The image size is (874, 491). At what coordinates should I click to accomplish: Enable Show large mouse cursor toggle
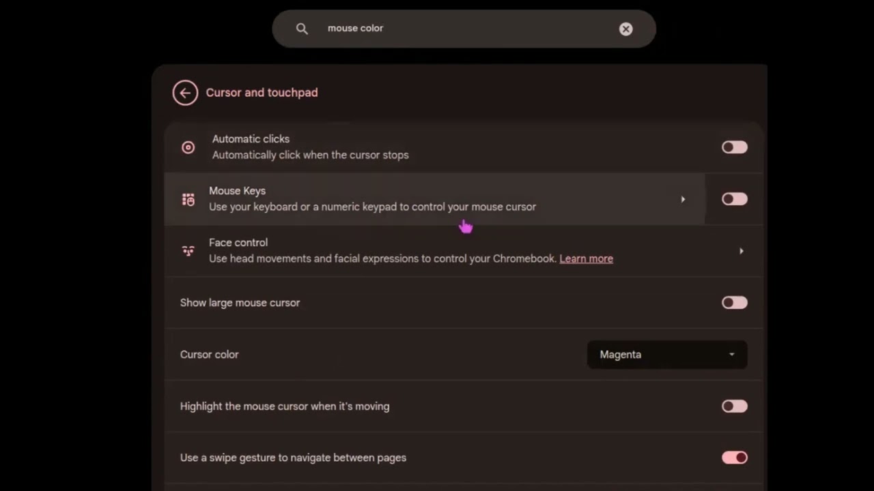tap(734, 303)
